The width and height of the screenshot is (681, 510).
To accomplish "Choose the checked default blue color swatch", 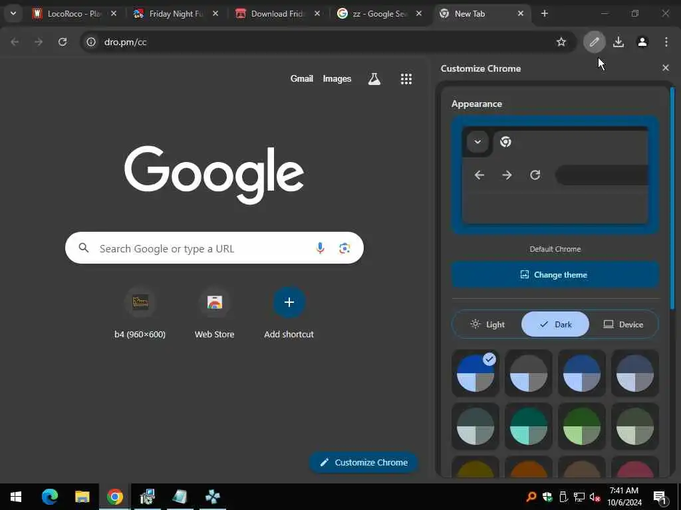I will (x=476, y=373).
